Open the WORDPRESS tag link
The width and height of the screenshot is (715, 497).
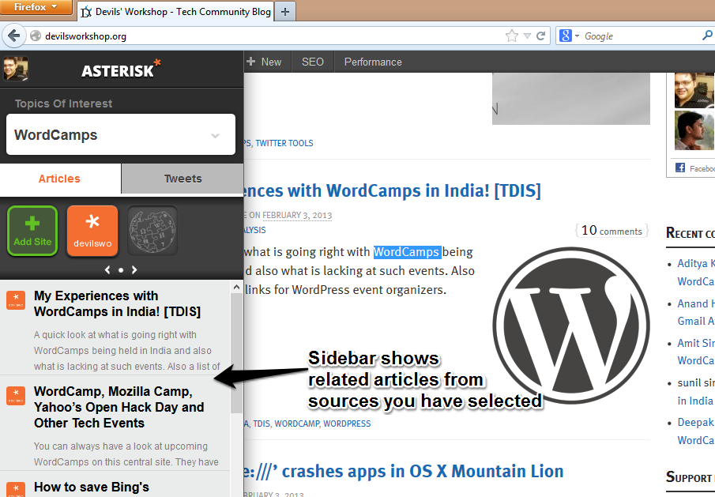click(347, 424)
